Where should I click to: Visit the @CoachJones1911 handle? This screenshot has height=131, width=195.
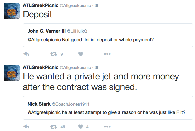click(70, 104)
